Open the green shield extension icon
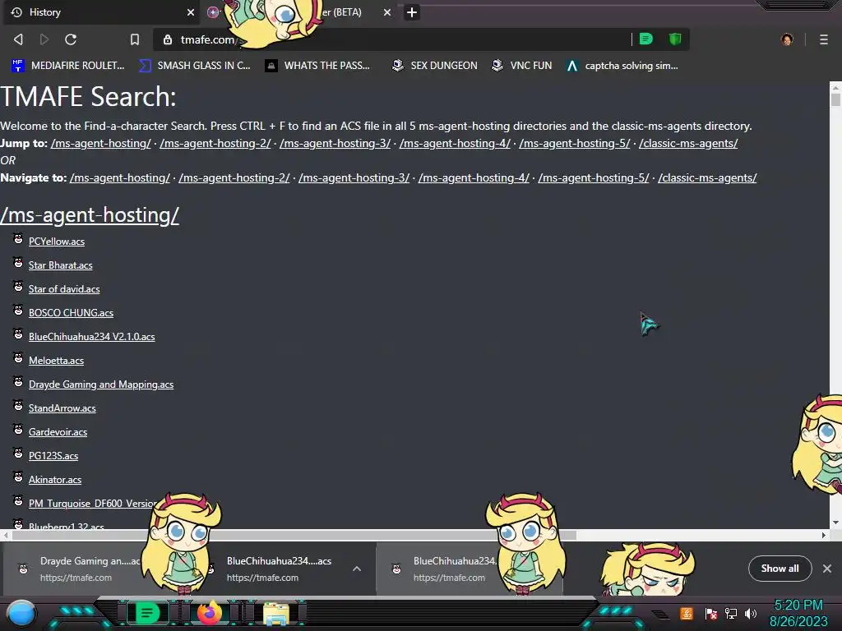The width and height of the screenshot is (842, 631). (675, 39)
